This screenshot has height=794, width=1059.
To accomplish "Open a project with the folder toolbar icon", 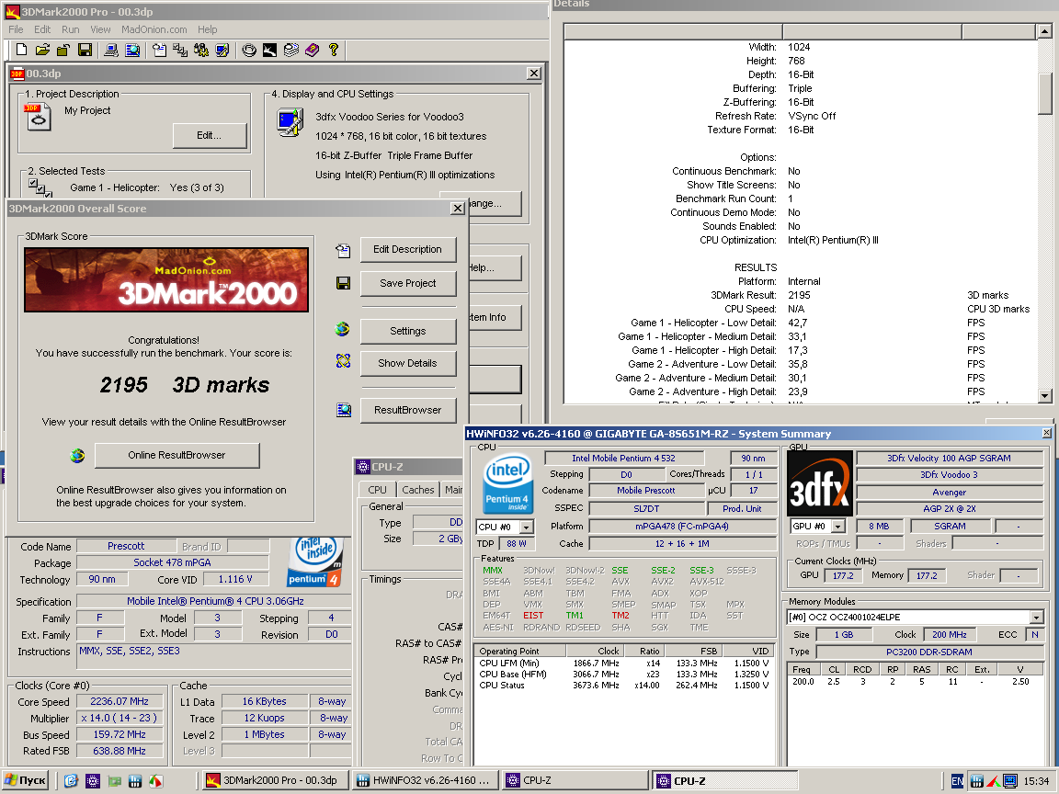I will click(42, 50).
